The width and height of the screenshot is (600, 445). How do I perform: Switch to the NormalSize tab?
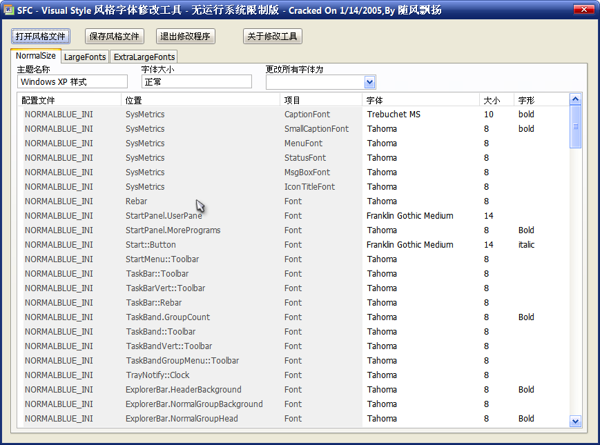[x=36, y=56]
